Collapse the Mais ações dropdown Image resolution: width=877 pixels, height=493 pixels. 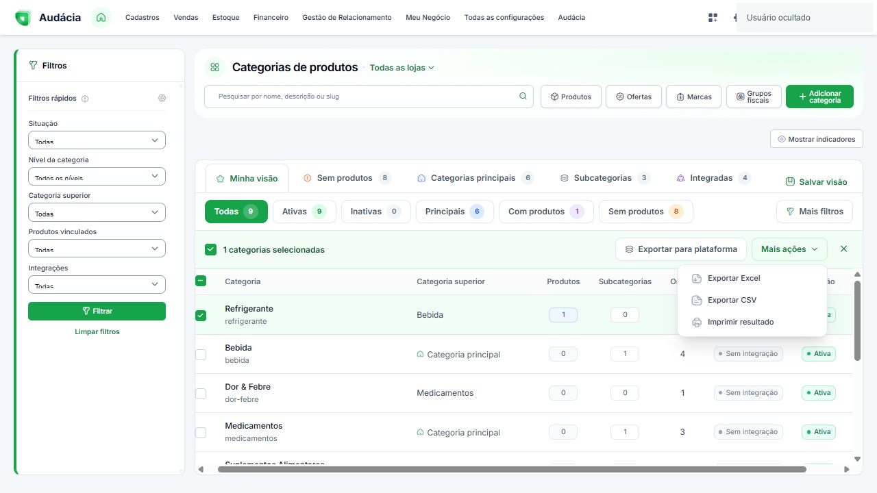click(789, 249)
